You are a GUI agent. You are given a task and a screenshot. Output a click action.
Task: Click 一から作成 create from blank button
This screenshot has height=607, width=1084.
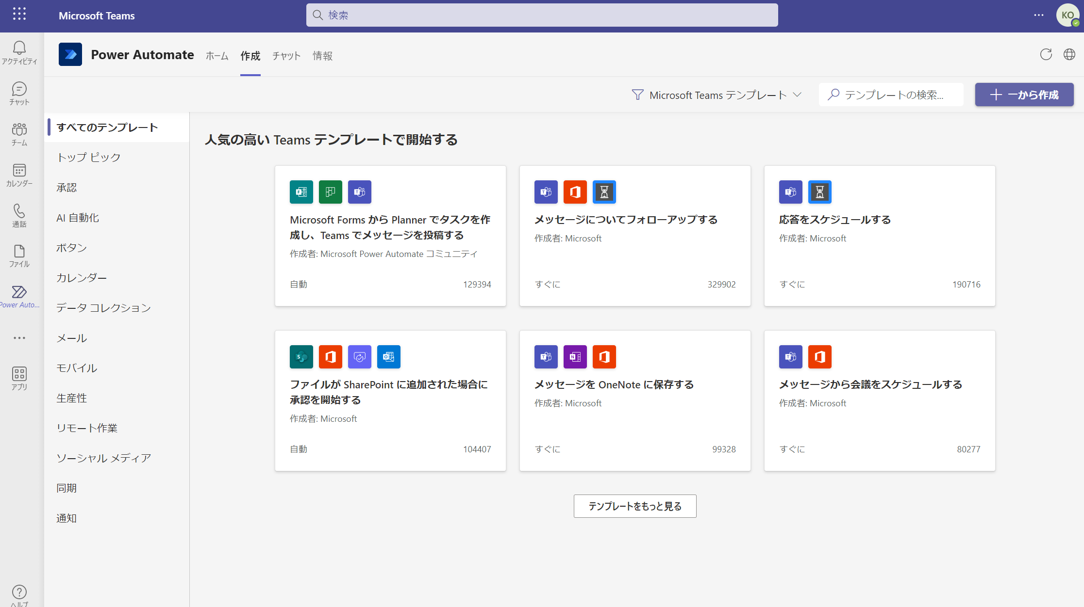[1024, 95]
